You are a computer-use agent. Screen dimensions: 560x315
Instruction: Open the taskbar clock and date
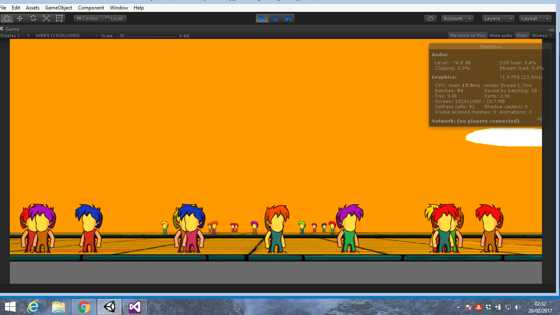540,307
